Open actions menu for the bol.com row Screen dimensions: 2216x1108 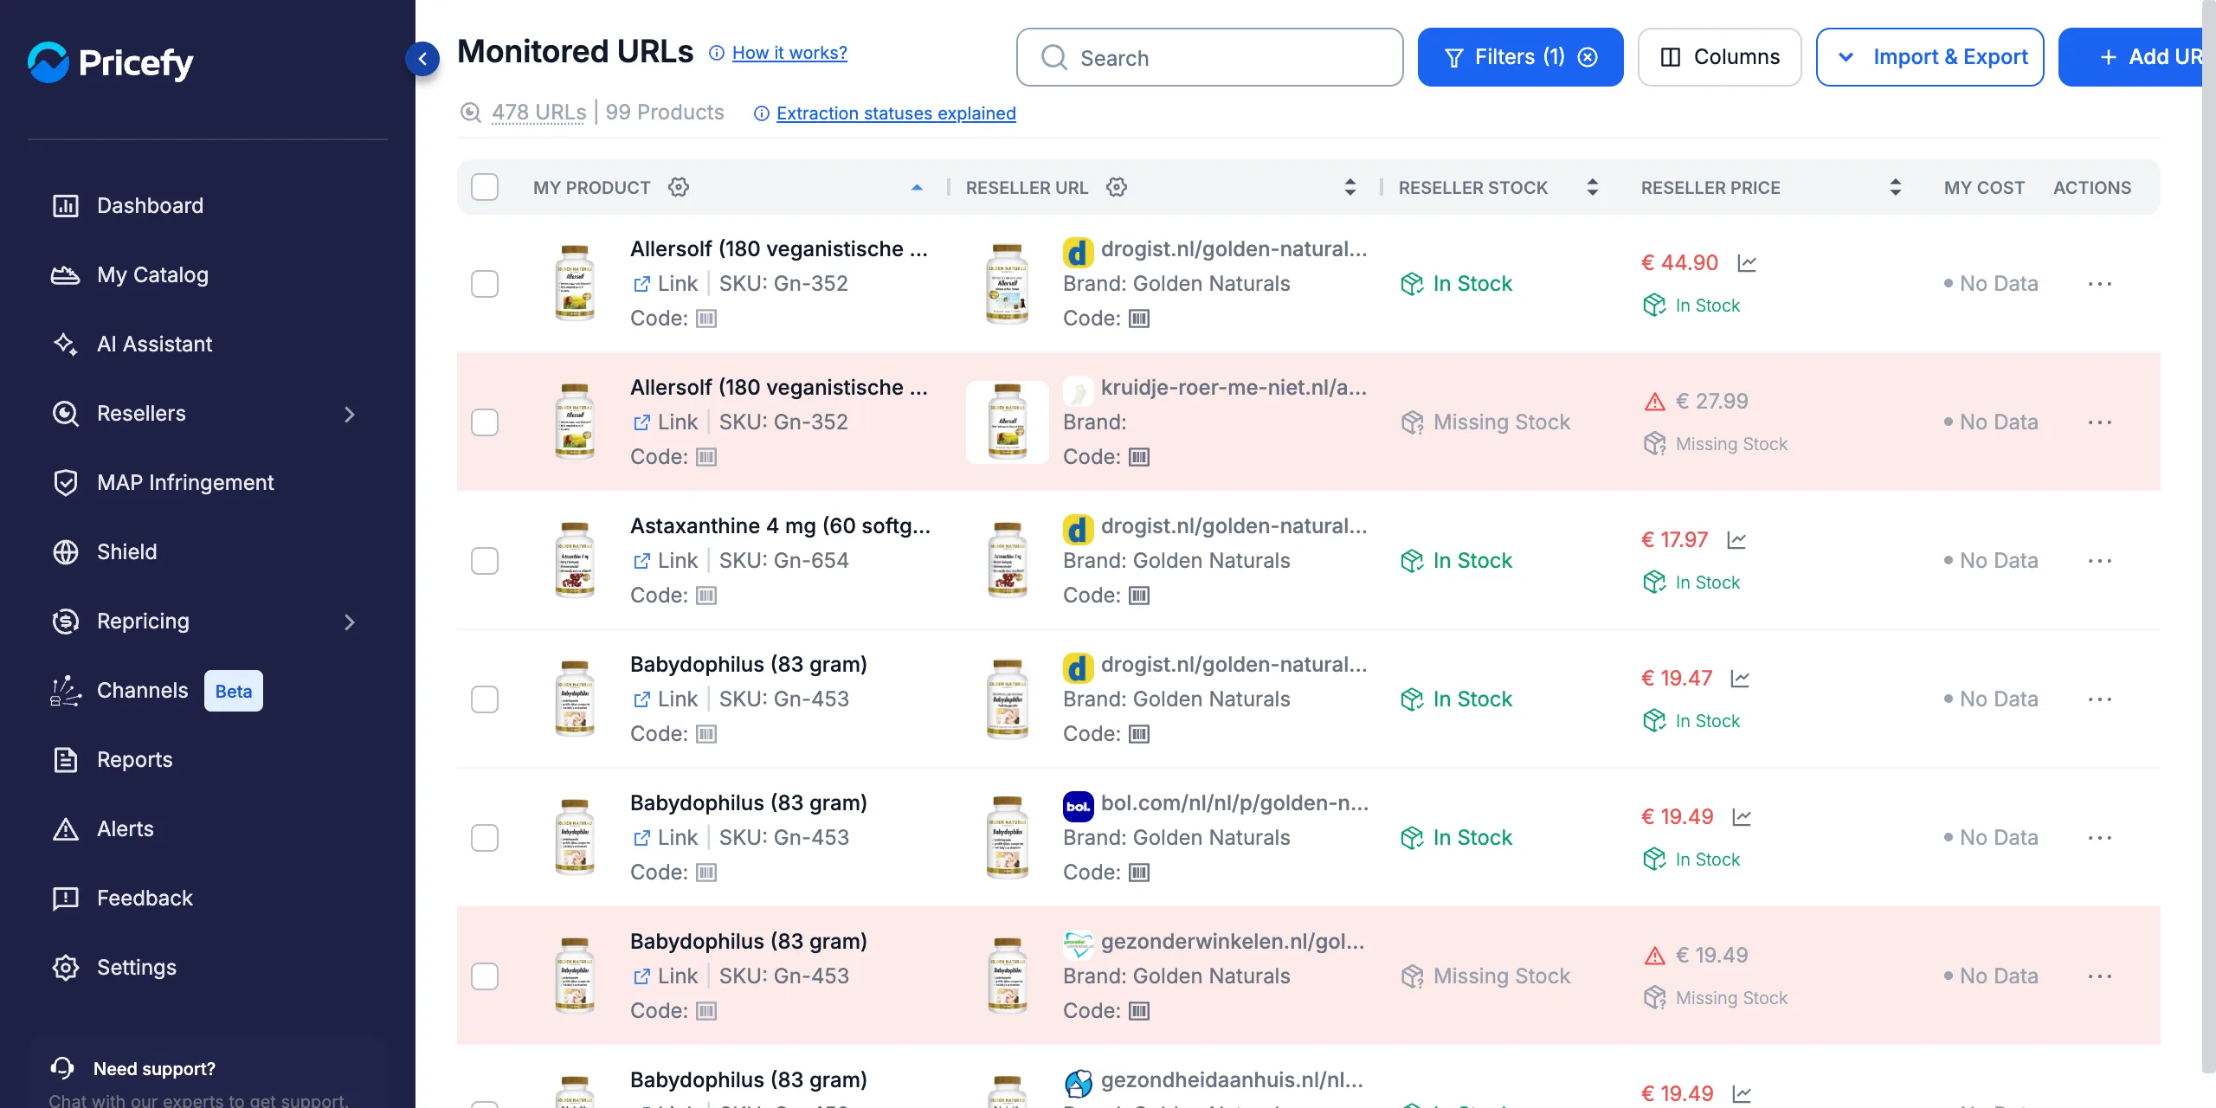pyautogui.click(x=2099, y=838)
